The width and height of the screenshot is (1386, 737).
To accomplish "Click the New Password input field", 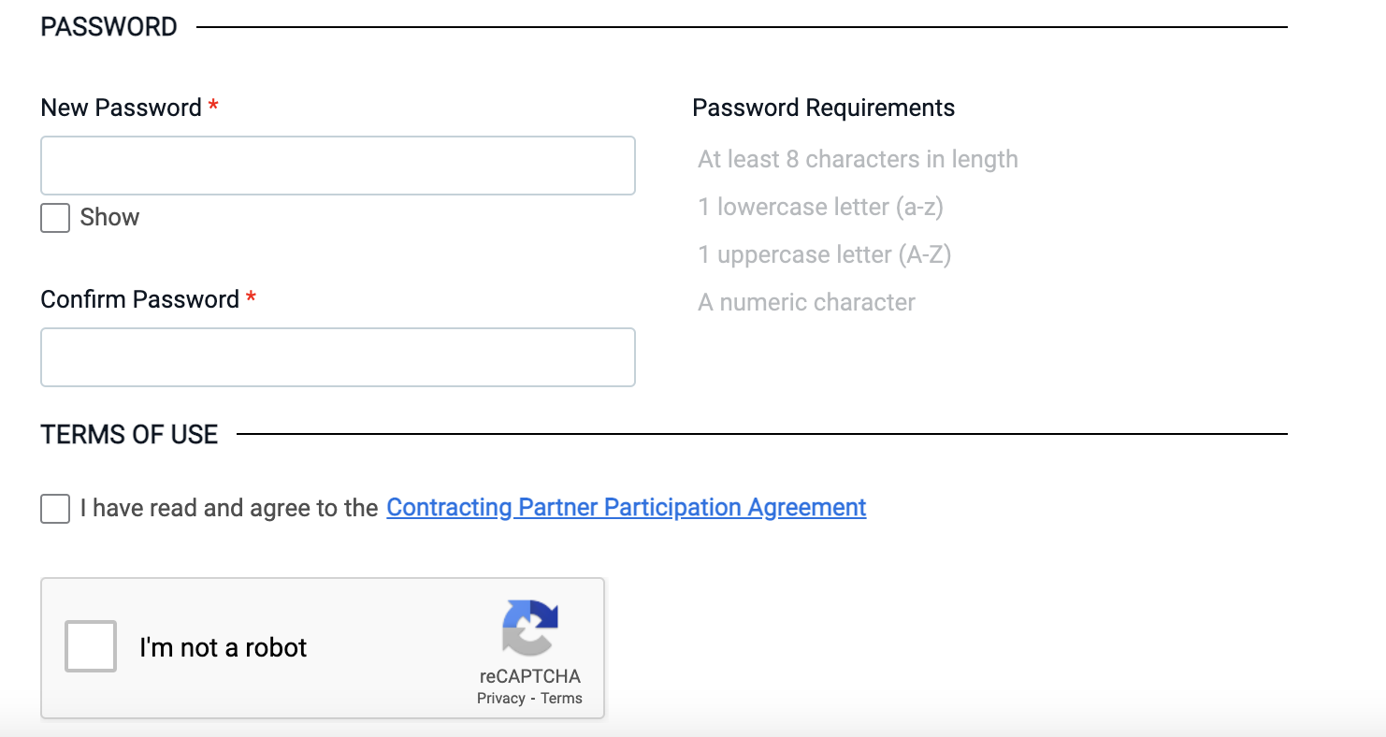I will (x=338, y=166).
